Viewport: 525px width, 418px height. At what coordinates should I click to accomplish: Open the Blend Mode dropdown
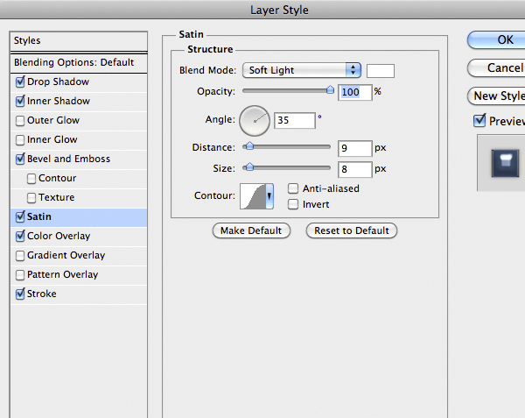(x=304, y=70)
